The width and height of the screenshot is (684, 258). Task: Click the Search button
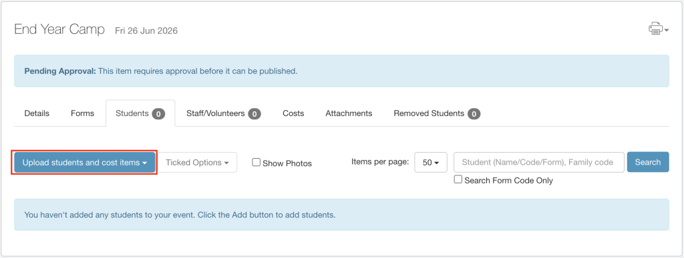click(x=648, y=162)
